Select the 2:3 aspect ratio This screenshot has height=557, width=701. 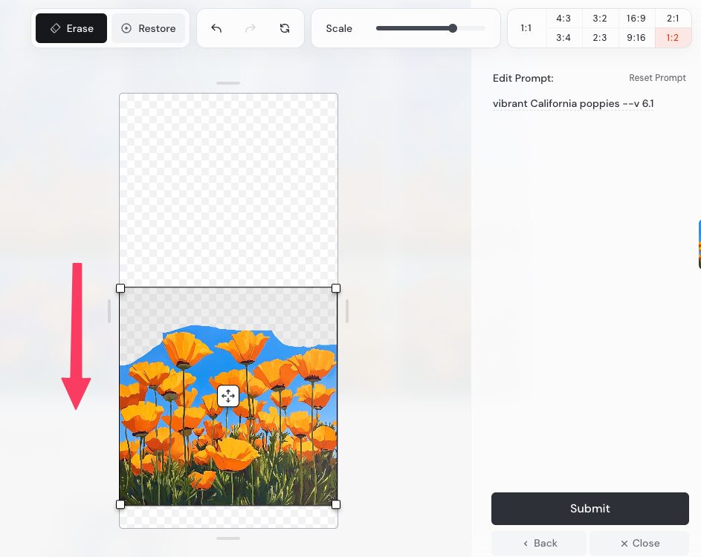[x=600, y=38]
